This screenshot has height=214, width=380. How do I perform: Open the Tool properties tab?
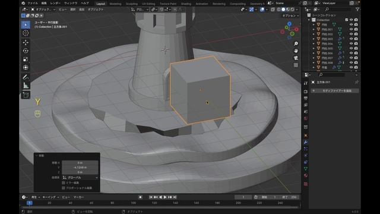coord(306,83)
